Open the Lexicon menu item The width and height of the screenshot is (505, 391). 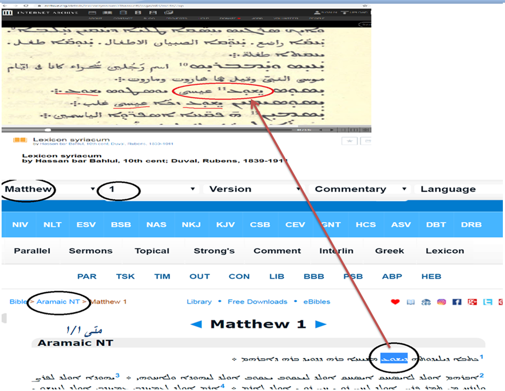445,251
